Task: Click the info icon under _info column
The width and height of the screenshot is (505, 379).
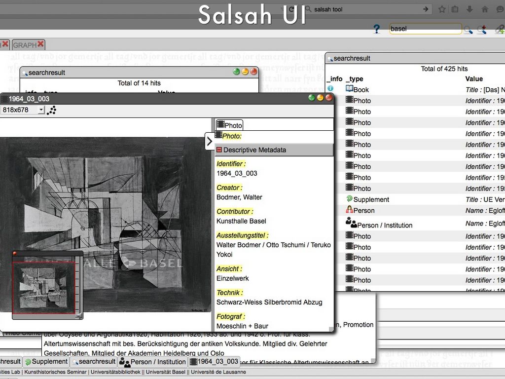Action: (x=330, y=88)
